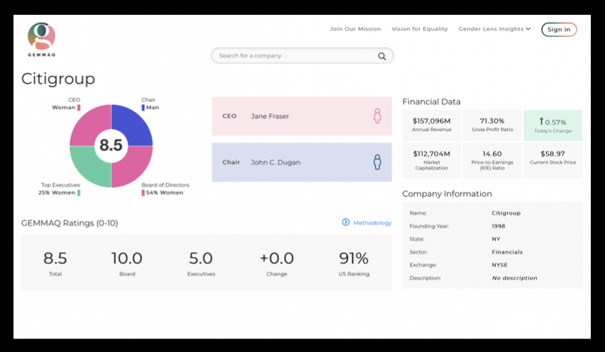Click the search magnifier icon
Image resolution: width=605 pixels, height=352 pixels.
coord(382,56)
